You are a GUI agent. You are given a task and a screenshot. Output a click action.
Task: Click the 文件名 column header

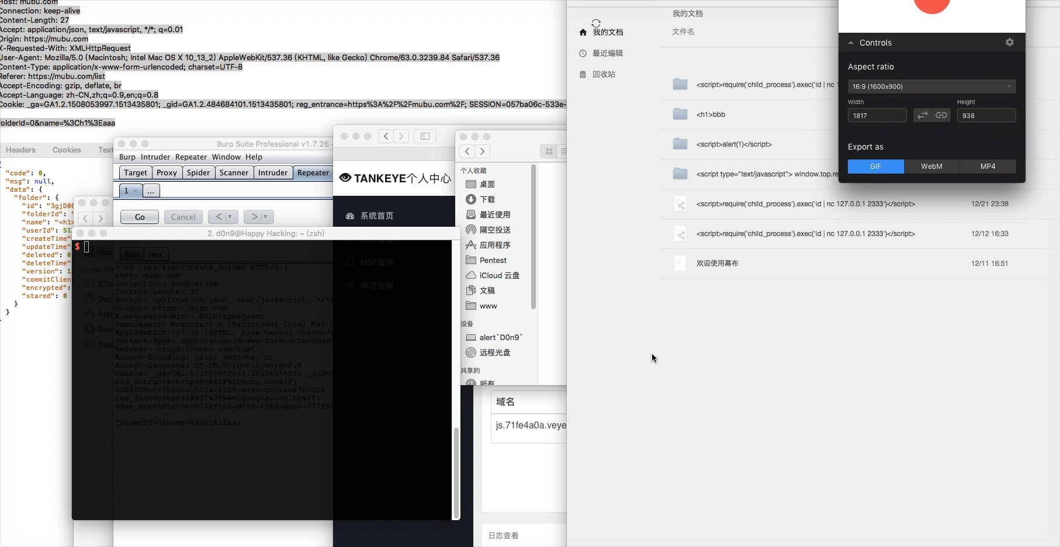[x=683, y=32]
